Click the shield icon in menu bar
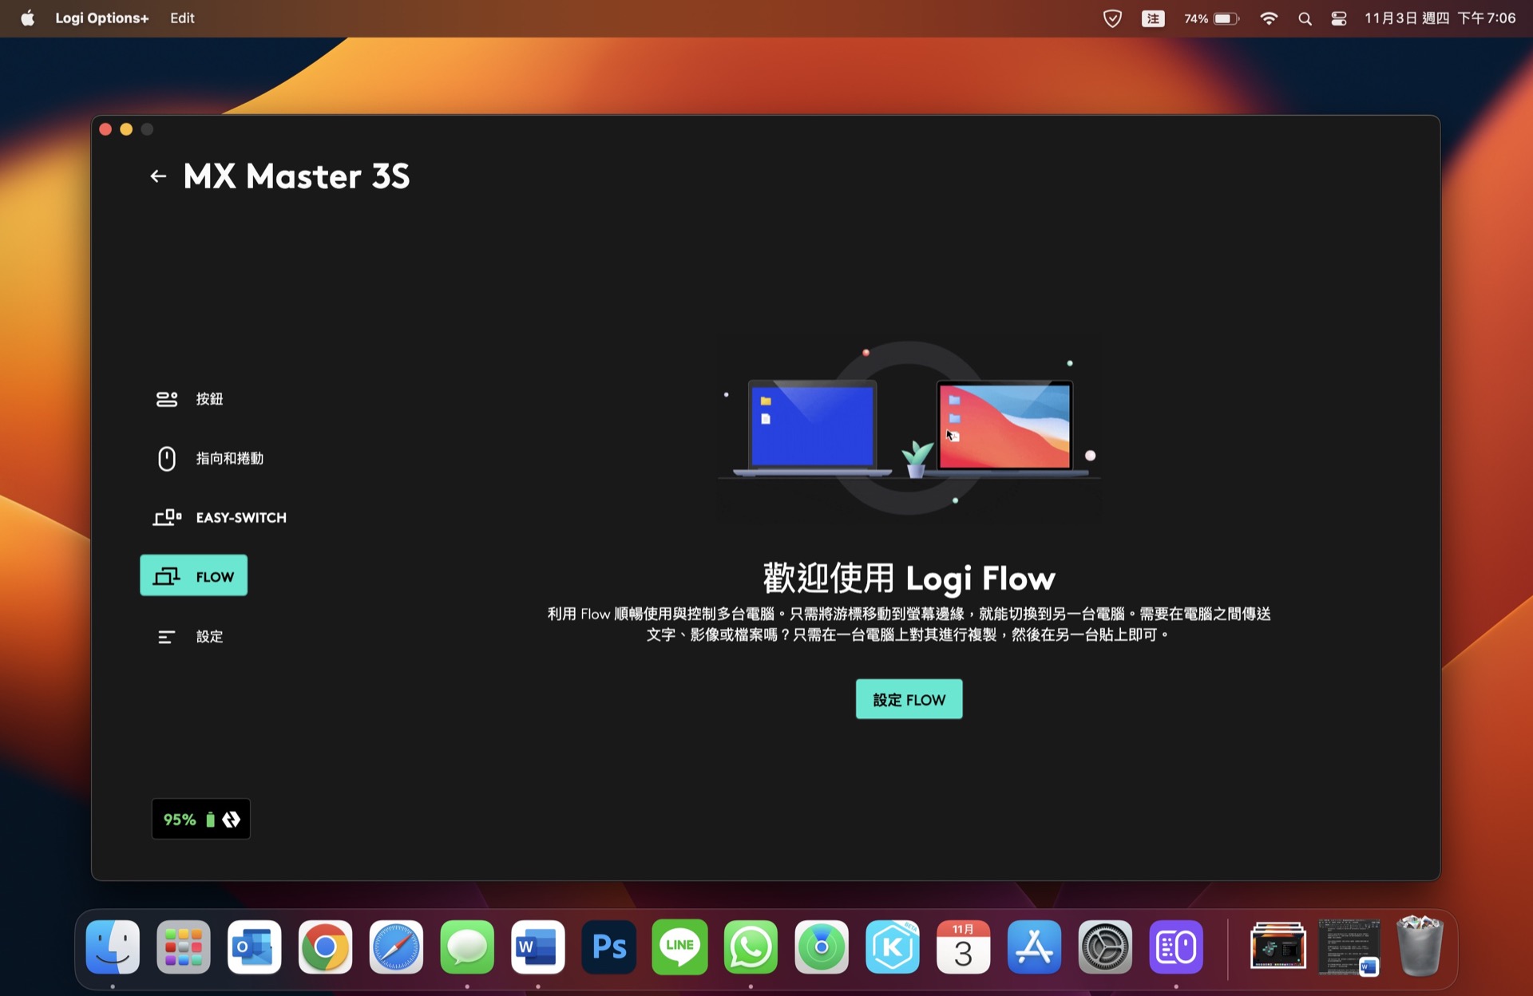1533x996 pixels. [1112, 18]
